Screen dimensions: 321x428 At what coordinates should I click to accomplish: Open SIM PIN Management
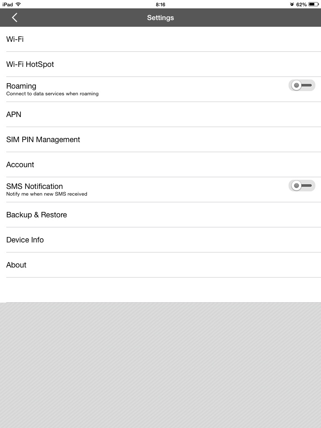pos(160,140)
